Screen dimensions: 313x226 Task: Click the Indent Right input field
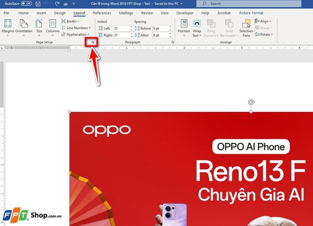coord(122,35)
